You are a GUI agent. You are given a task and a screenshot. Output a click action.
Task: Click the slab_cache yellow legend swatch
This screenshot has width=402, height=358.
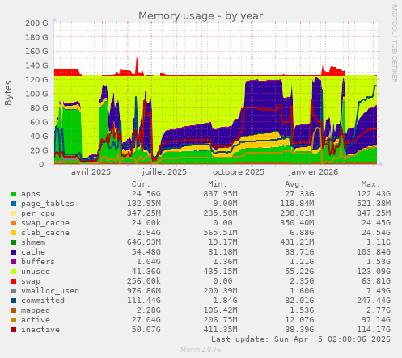pyautogui.click(x=14, y=233)
